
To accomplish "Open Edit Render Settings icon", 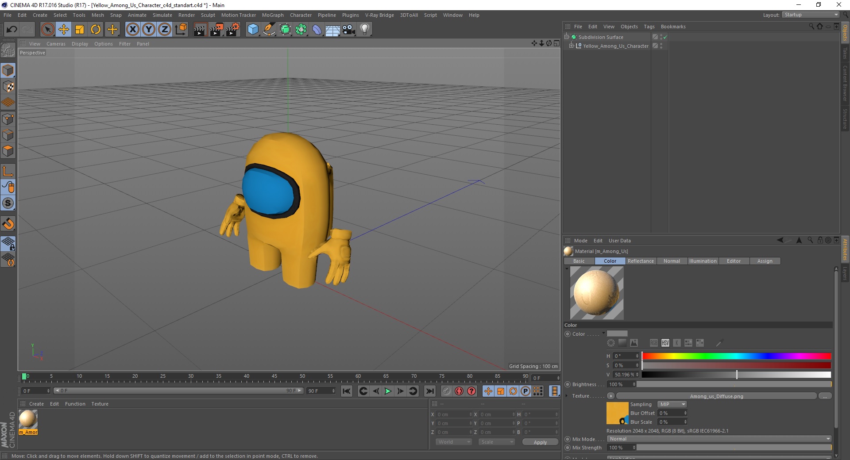I will pos(233,30).
